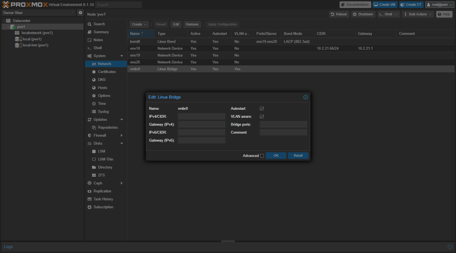This screenshot has height=253, width=456.
Task: Open the Time settings
Action: [x=102, y=104]
